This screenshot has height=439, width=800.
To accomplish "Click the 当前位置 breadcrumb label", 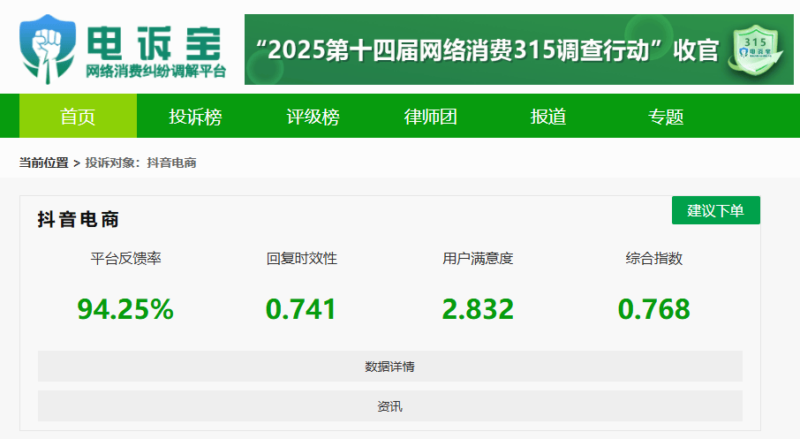I will click(44, 163).
